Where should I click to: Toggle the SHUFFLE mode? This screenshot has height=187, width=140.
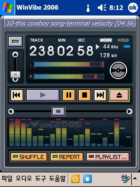(x=29, y=157)
